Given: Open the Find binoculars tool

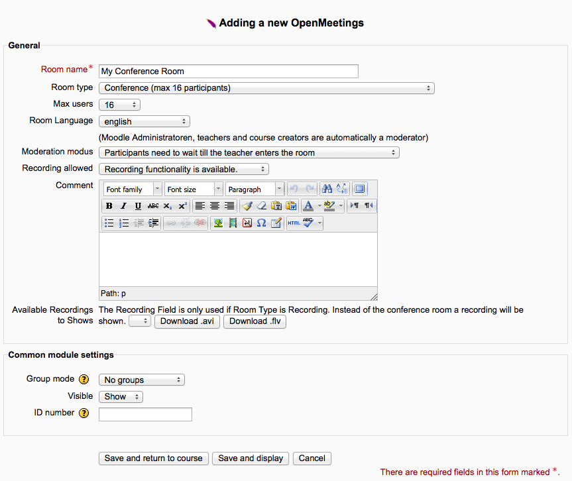Looking at the screenshot, I should pos(327,189).
